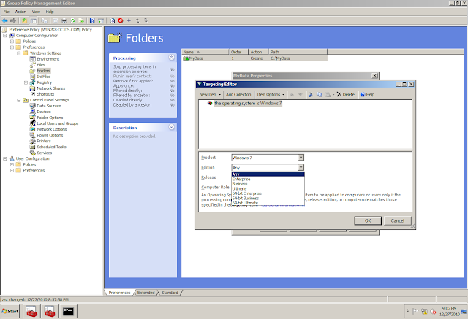
Task: Toggle the show/hide console tree icon
Action: point(34,20)
